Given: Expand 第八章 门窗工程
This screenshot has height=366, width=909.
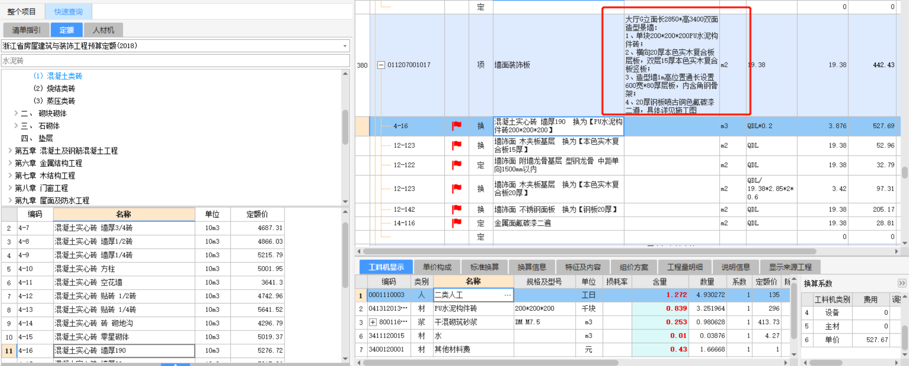Looking at the screenshot, I should coord(10,188).
